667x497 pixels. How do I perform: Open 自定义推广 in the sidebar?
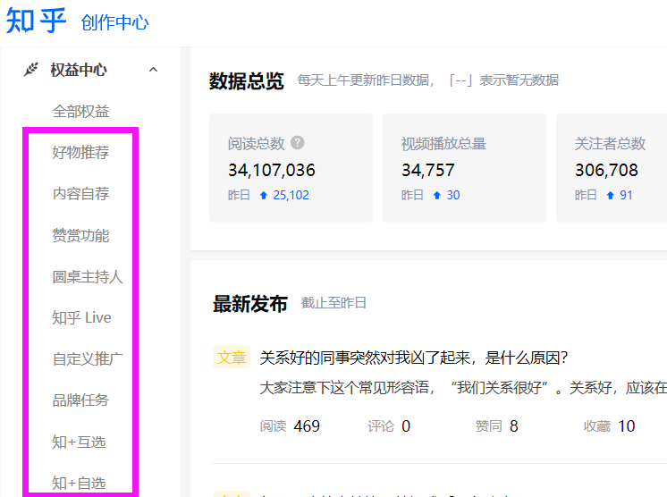tap(88, 358)
